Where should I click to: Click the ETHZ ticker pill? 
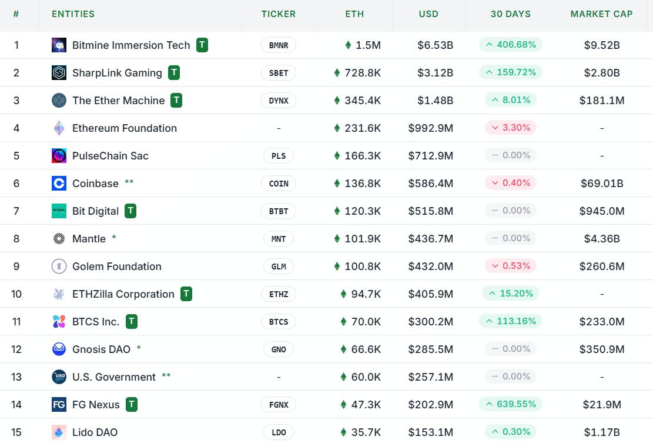click(279, 294)
